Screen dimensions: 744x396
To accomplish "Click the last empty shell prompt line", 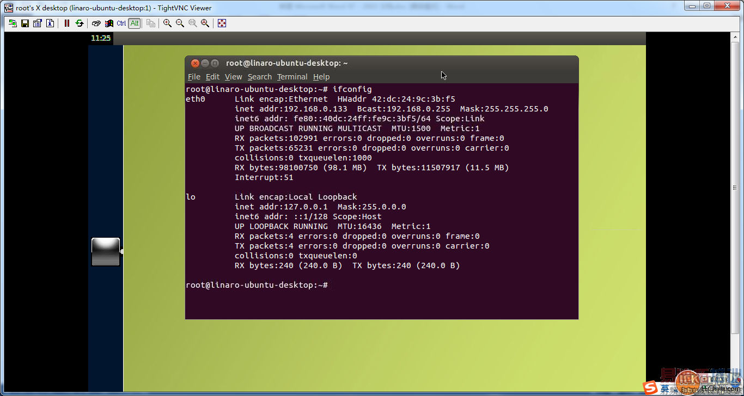I will coord(257,285).
